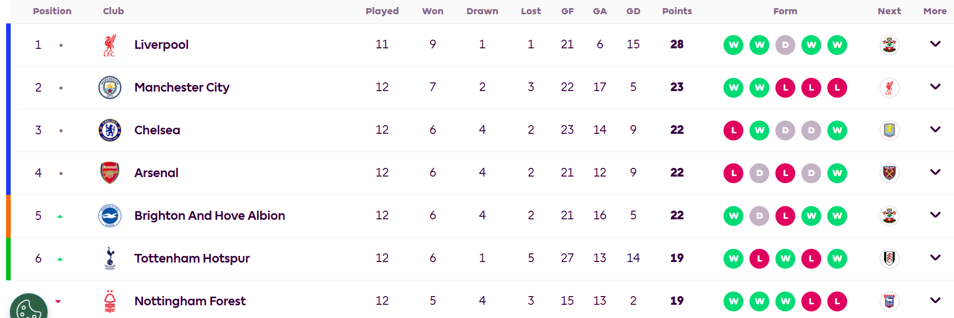Click the Arsenal club crest
954x318 pixels.
(109, 173)
